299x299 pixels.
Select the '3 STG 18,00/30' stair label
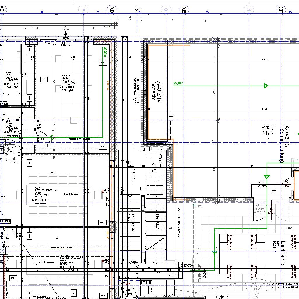click(262, 184)
